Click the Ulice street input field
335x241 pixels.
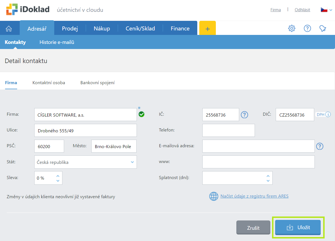(85, 130)
